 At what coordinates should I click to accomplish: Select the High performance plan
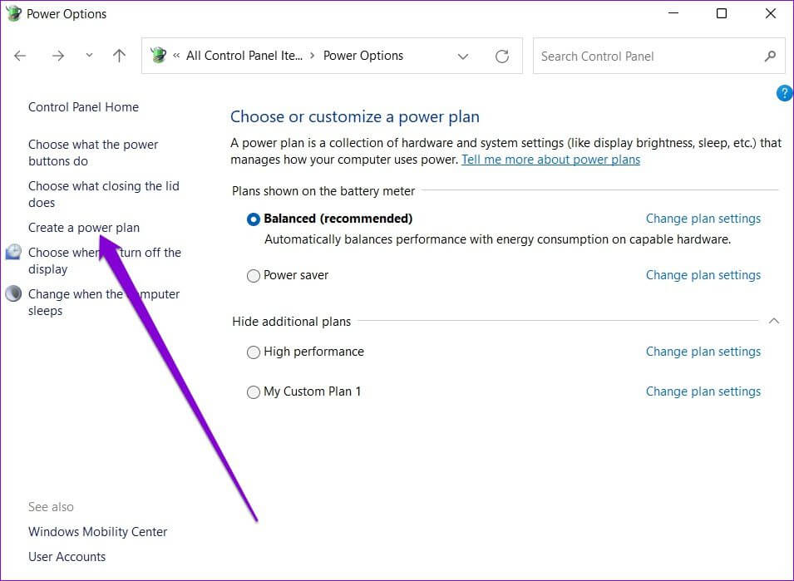[254, 352]
